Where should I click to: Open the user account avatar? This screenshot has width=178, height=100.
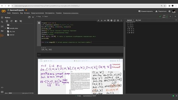pos(174,11)
